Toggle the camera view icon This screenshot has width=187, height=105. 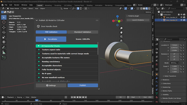tap(121, 36)
